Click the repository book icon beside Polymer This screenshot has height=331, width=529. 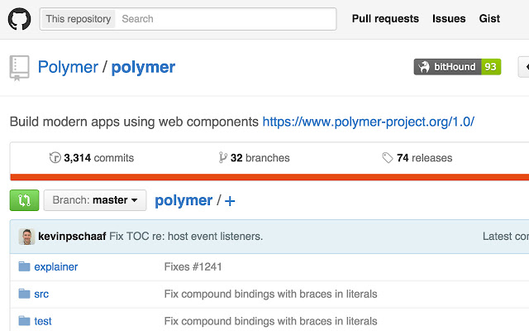pos(19,68)
